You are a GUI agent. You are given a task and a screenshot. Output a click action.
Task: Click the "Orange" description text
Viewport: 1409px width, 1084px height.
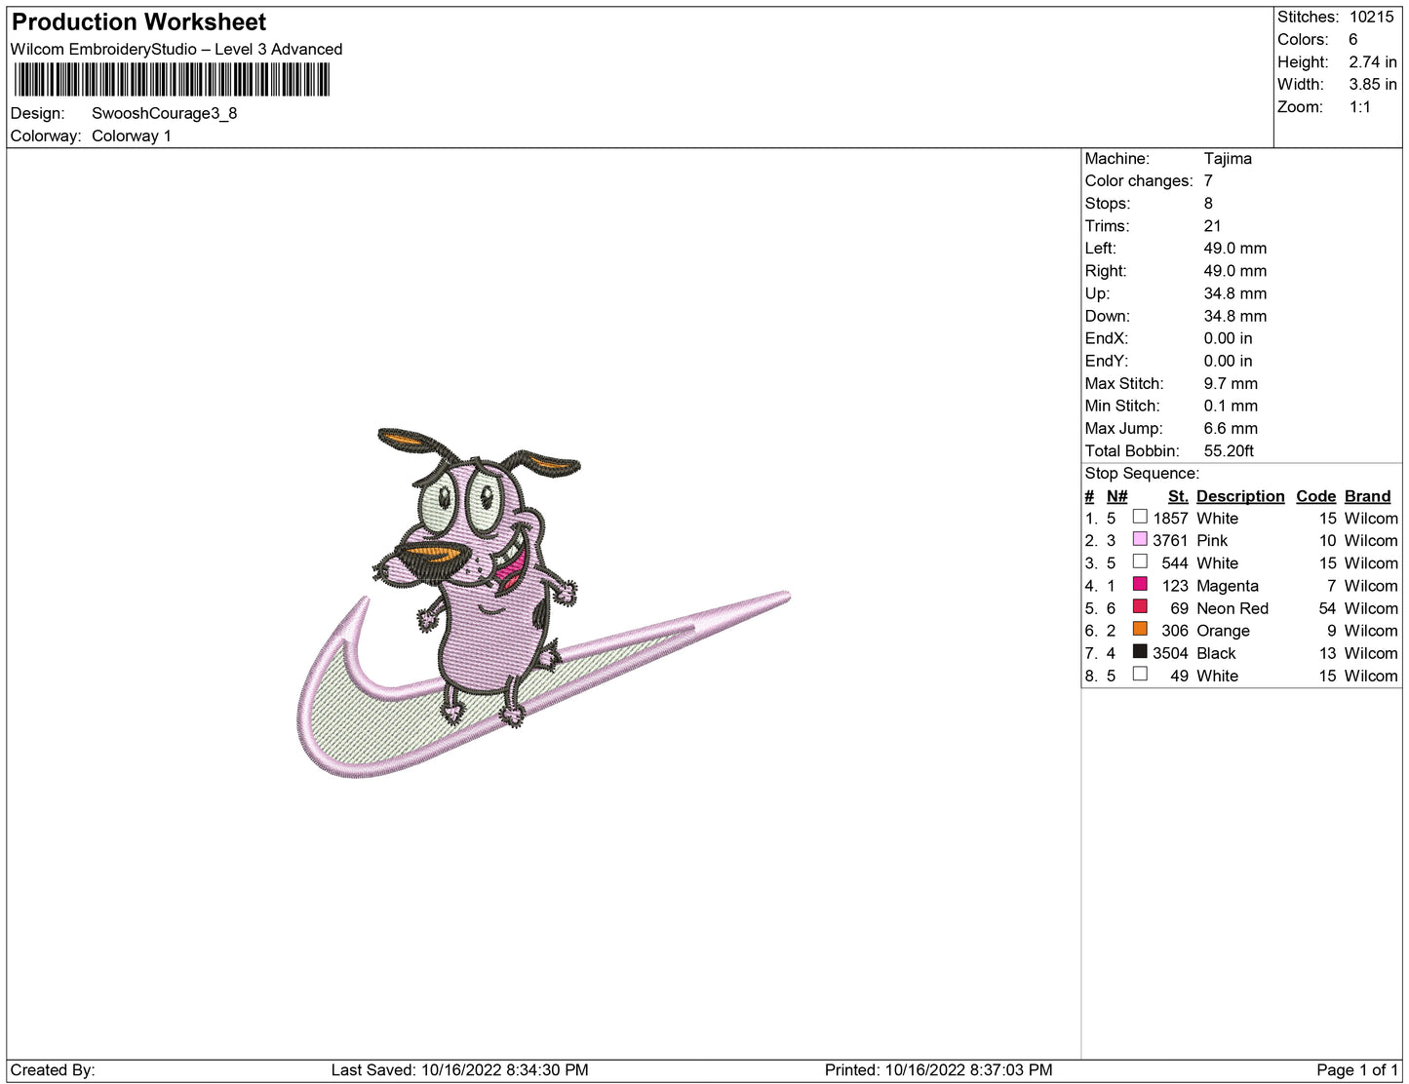point(1223,631)
